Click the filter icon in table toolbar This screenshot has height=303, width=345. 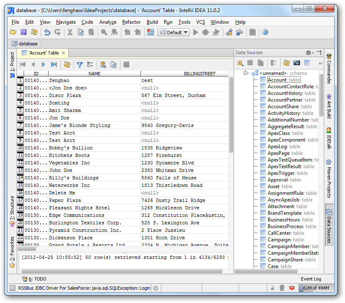pyautogui.click(x=79, y=65)
